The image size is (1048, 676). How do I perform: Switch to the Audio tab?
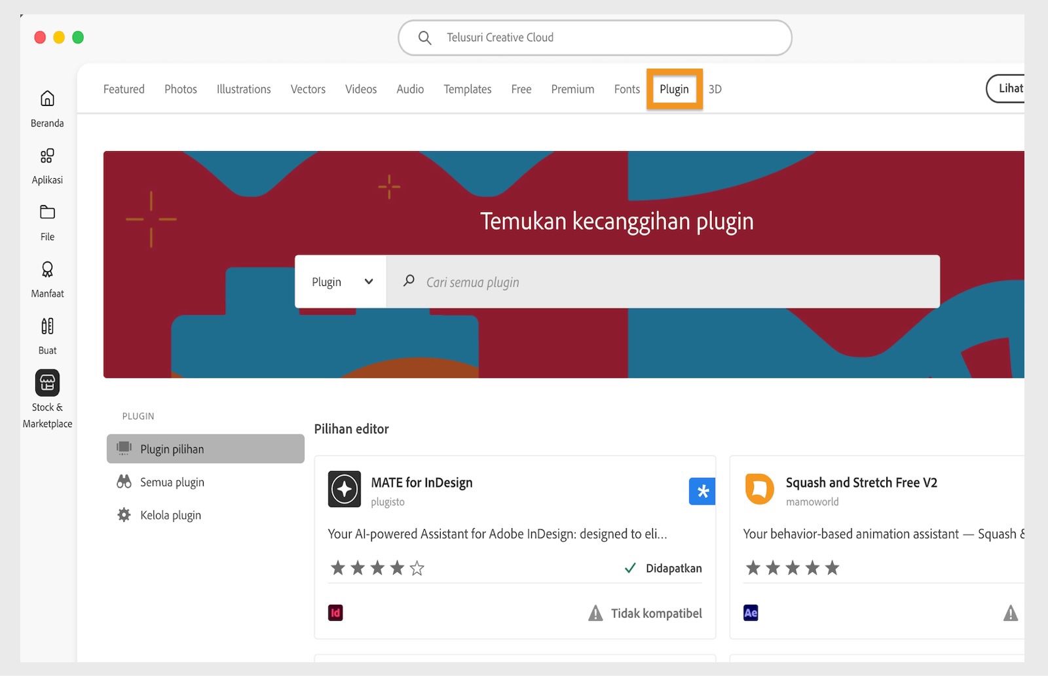pyautogui.click(x=410, y=89)
